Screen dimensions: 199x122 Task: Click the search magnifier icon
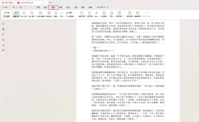(x=108, y=7)
